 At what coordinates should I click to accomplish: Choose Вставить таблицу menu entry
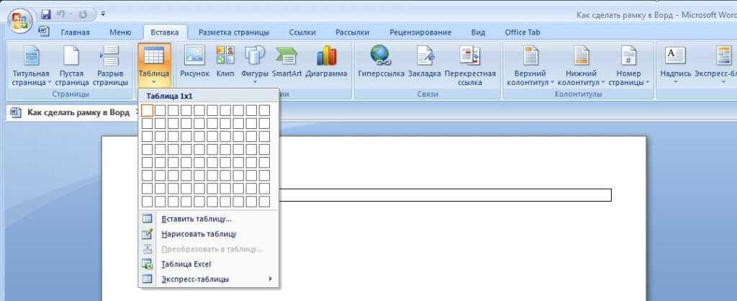click(x=196, y=219)
